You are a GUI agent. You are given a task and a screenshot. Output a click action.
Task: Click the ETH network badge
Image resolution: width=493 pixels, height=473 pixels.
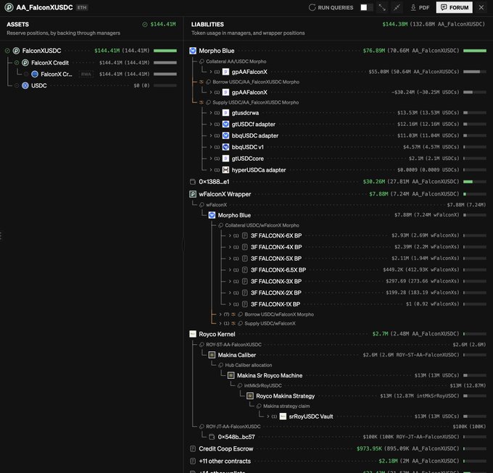point(82,7)
